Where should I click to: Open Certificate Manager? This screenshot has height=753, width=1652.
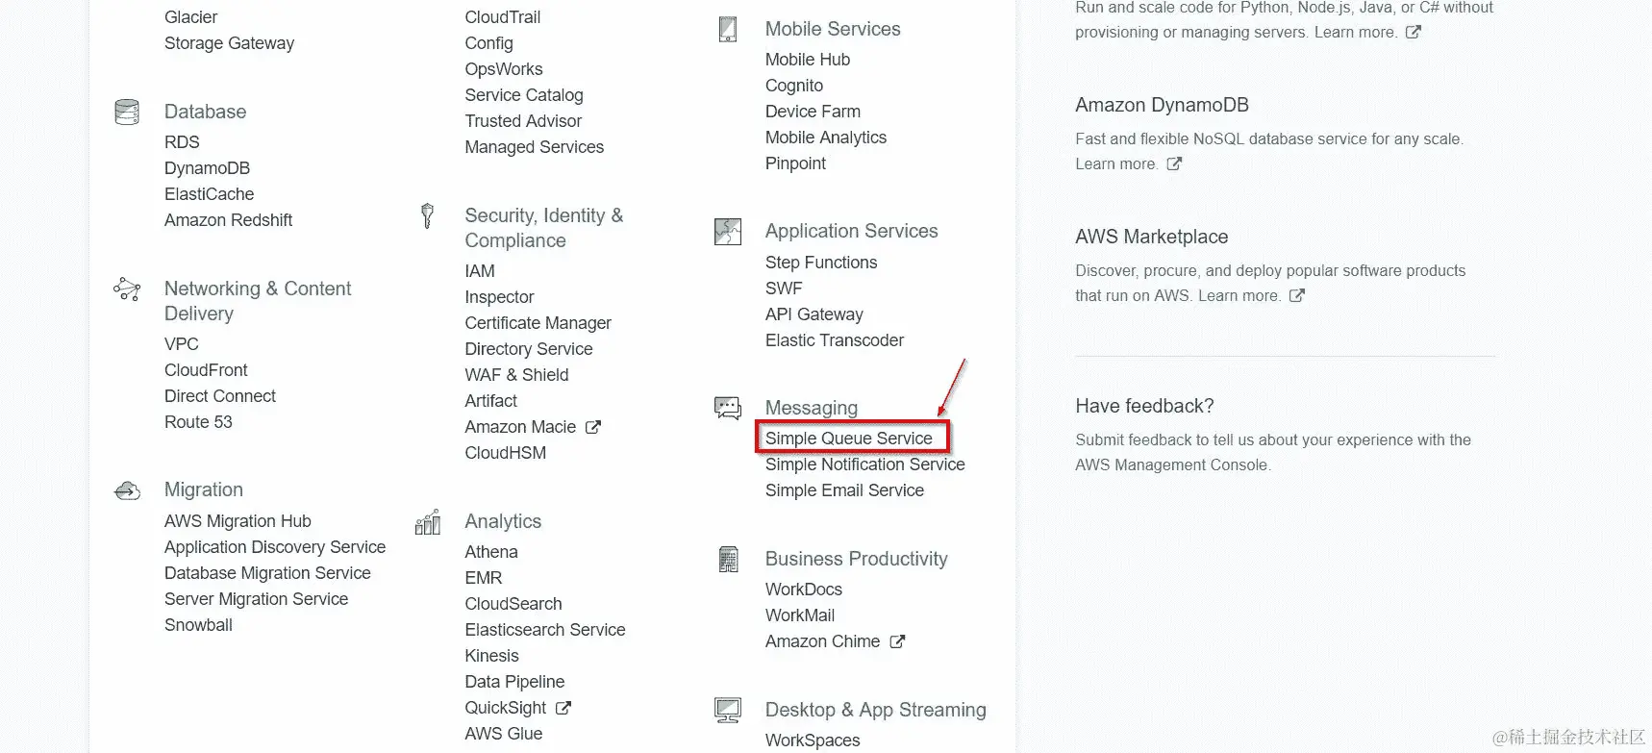538,323
